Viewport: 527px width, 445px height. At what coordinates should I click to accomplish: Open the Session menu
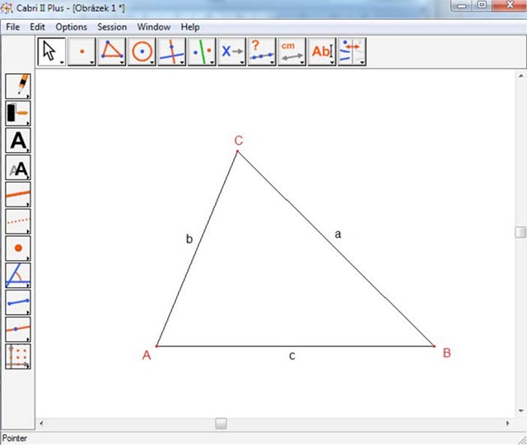[x=112, y=27]
